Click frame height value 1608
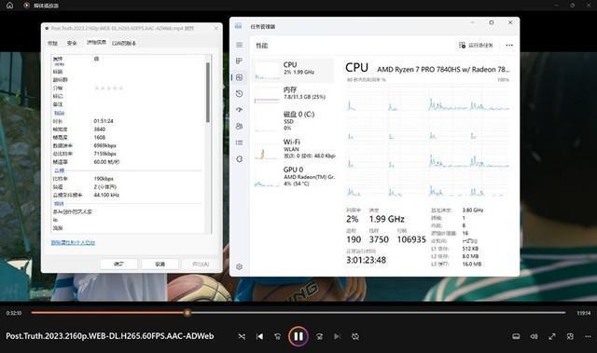Viewport: 597px width, 353px height. (x=100, y=138)
